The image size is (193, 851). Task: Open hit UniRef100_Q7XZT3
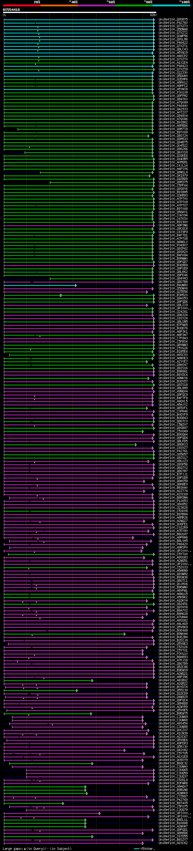click(173, 26)
